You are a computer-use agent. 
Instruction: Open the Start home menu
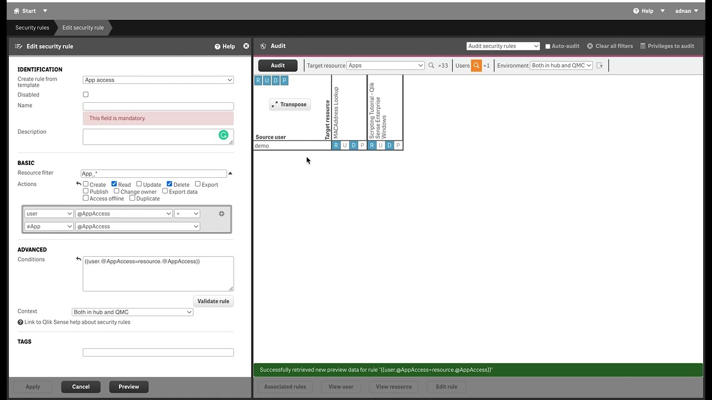pyautogui.click(x=31, y=11)
